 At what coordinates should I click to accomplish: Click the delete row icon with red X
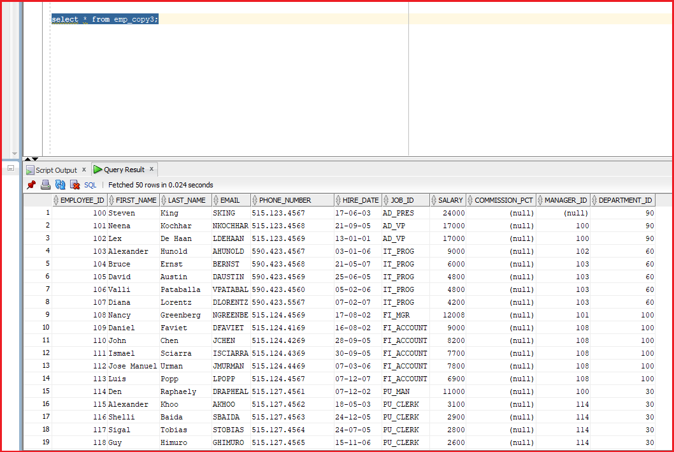click(75, 185)
